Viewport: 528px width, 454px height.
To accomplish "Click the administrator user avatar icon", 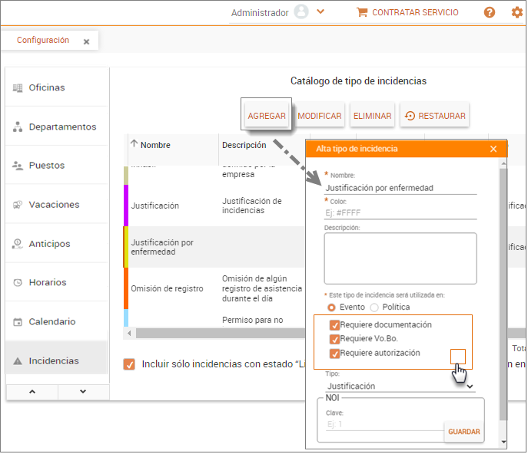I will (301, 12).
